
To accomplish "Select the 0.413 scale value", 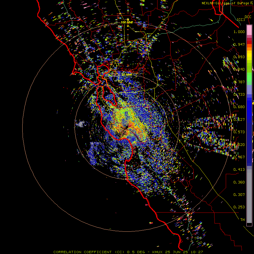I will (x=239, y=170).
